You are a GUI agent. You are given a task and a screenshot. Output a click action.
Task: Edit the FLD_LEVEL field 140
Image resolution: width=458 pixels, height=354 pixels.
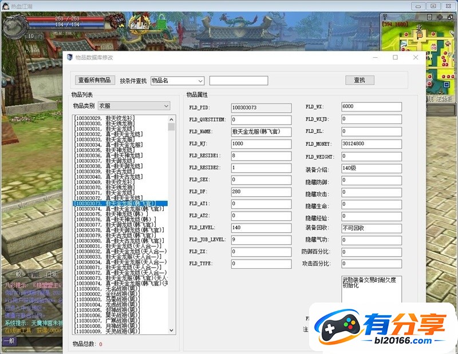click(x=261, y=228)
